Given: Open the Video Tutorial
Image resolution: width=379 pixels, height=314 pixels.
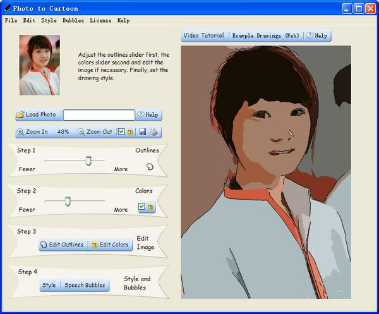Looking at the screenshot, I should click(x=203, y=35).
